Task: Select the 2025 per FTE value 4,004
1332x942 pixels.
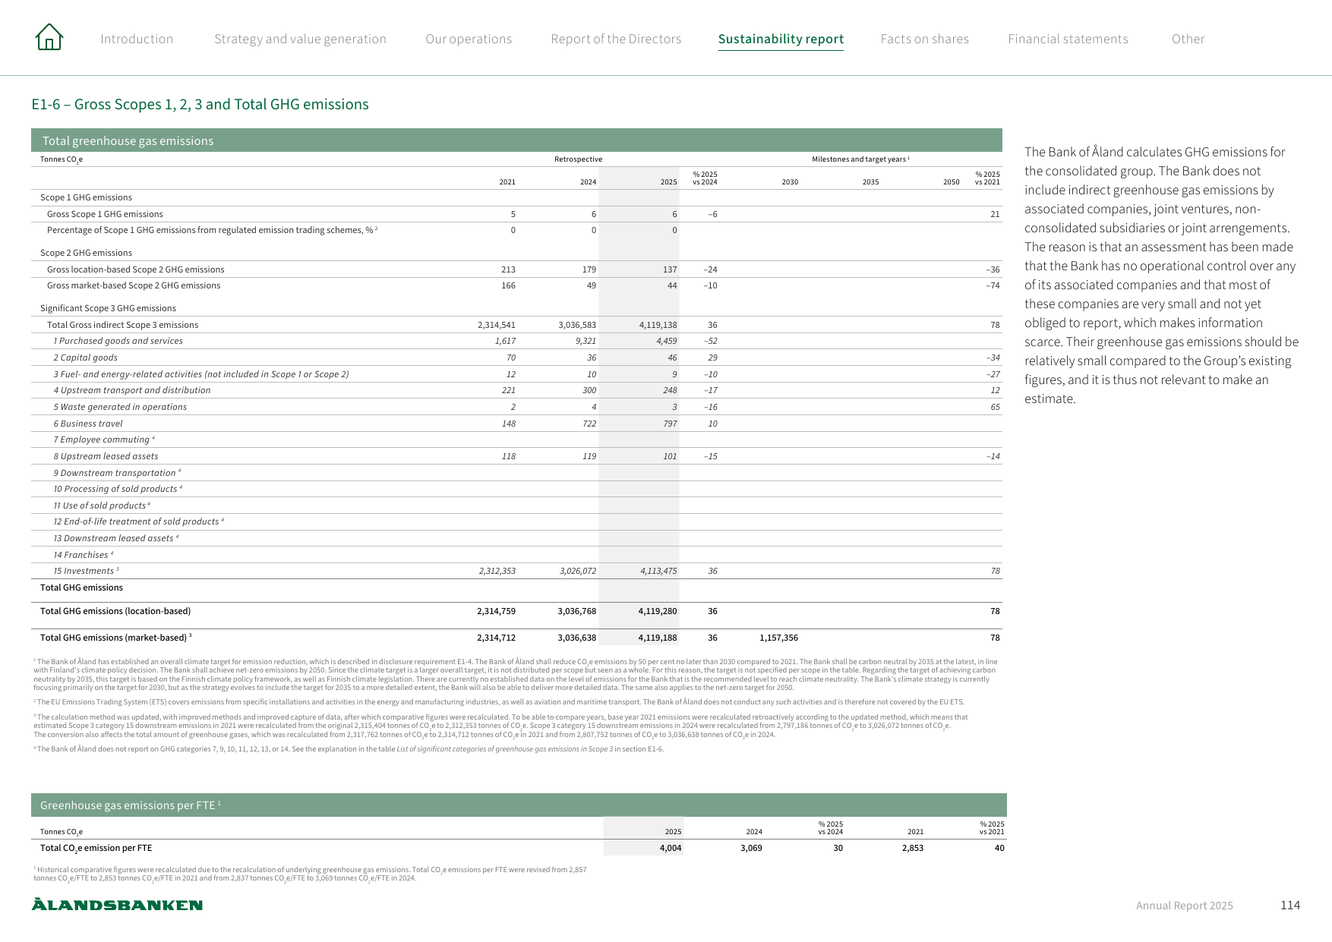Action: tap(671, 848)
